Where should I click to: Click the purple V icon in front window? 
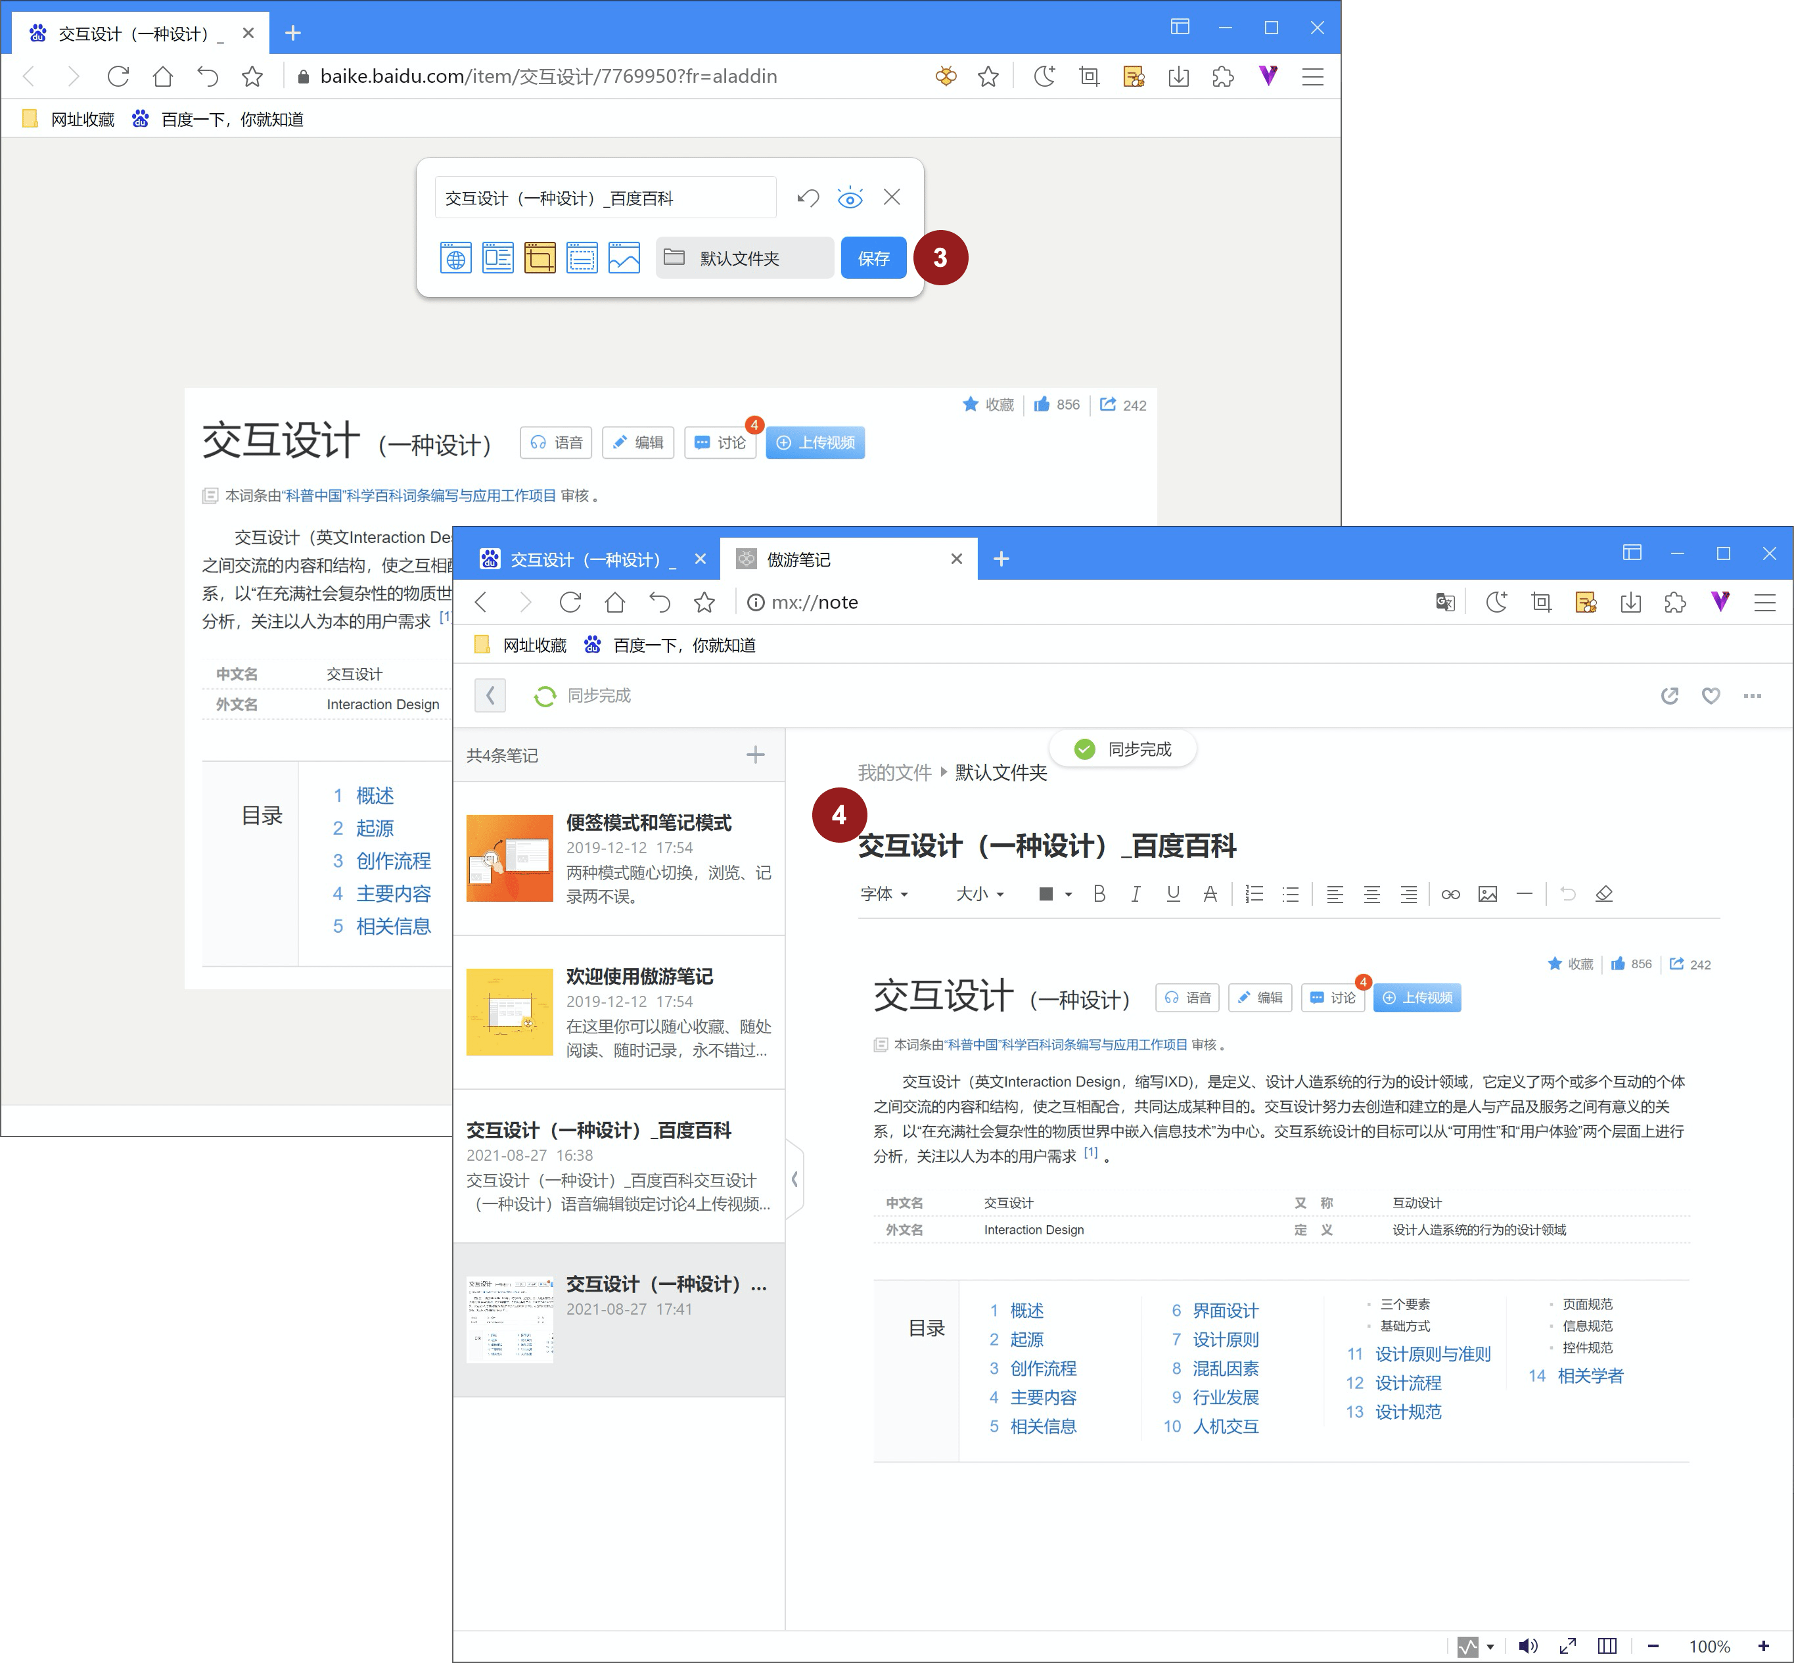click(x=1720, y=602)
